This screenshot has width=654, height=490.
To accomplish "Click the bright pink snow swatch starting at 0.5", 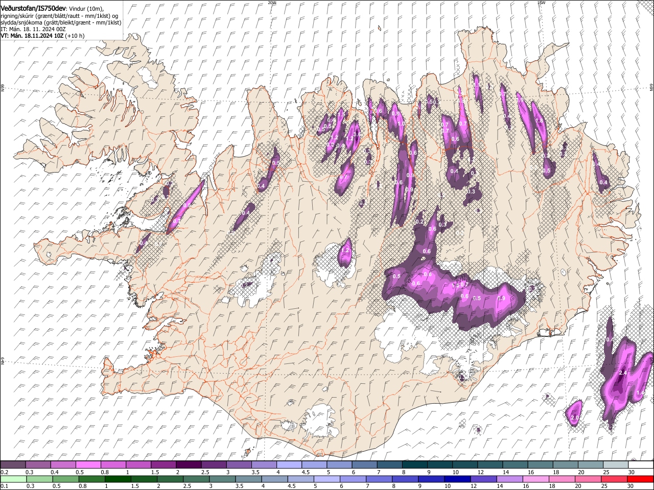I will [88, 464].
